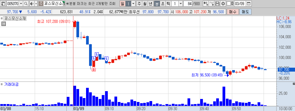The height and width of the screenshot is (111, 295).
Task: Open the calendar date picker icon
Action: 249,4
